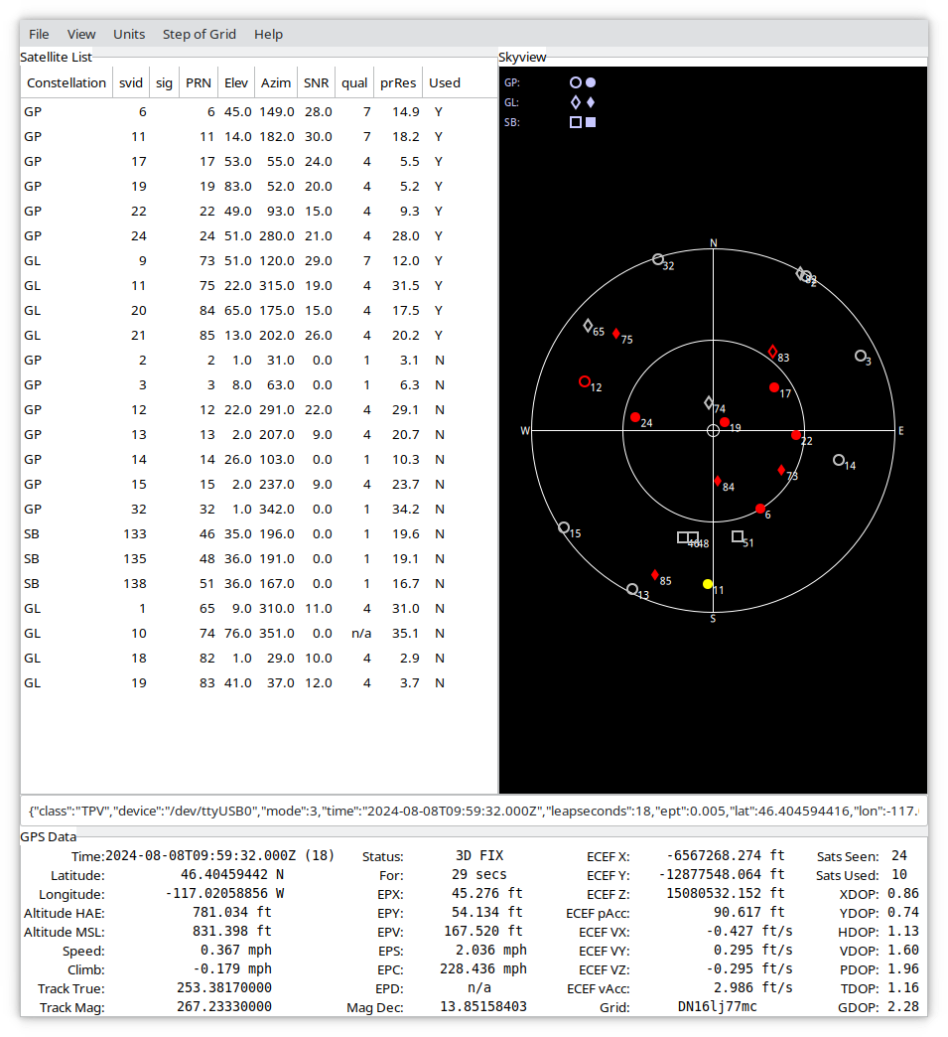Image resolution: width=948 pixels, height=1037 pixels.
Task: Click filled GP circle in skyview legend
Action: 591,82
